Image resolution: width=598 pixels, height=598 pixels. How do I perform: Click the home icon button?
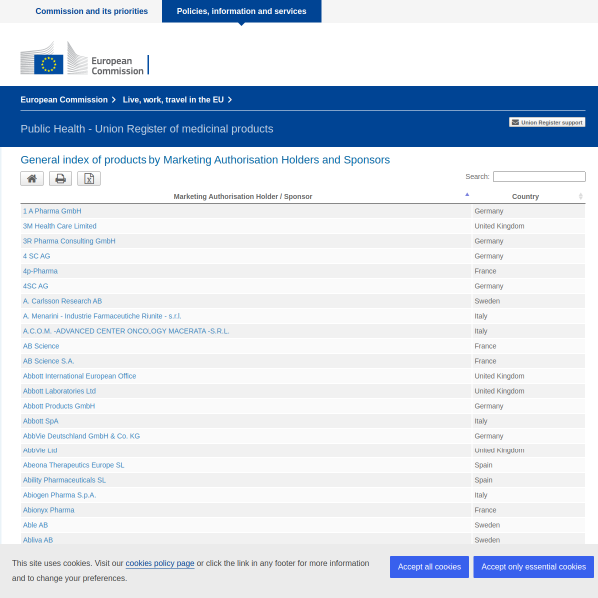[32, 178]
